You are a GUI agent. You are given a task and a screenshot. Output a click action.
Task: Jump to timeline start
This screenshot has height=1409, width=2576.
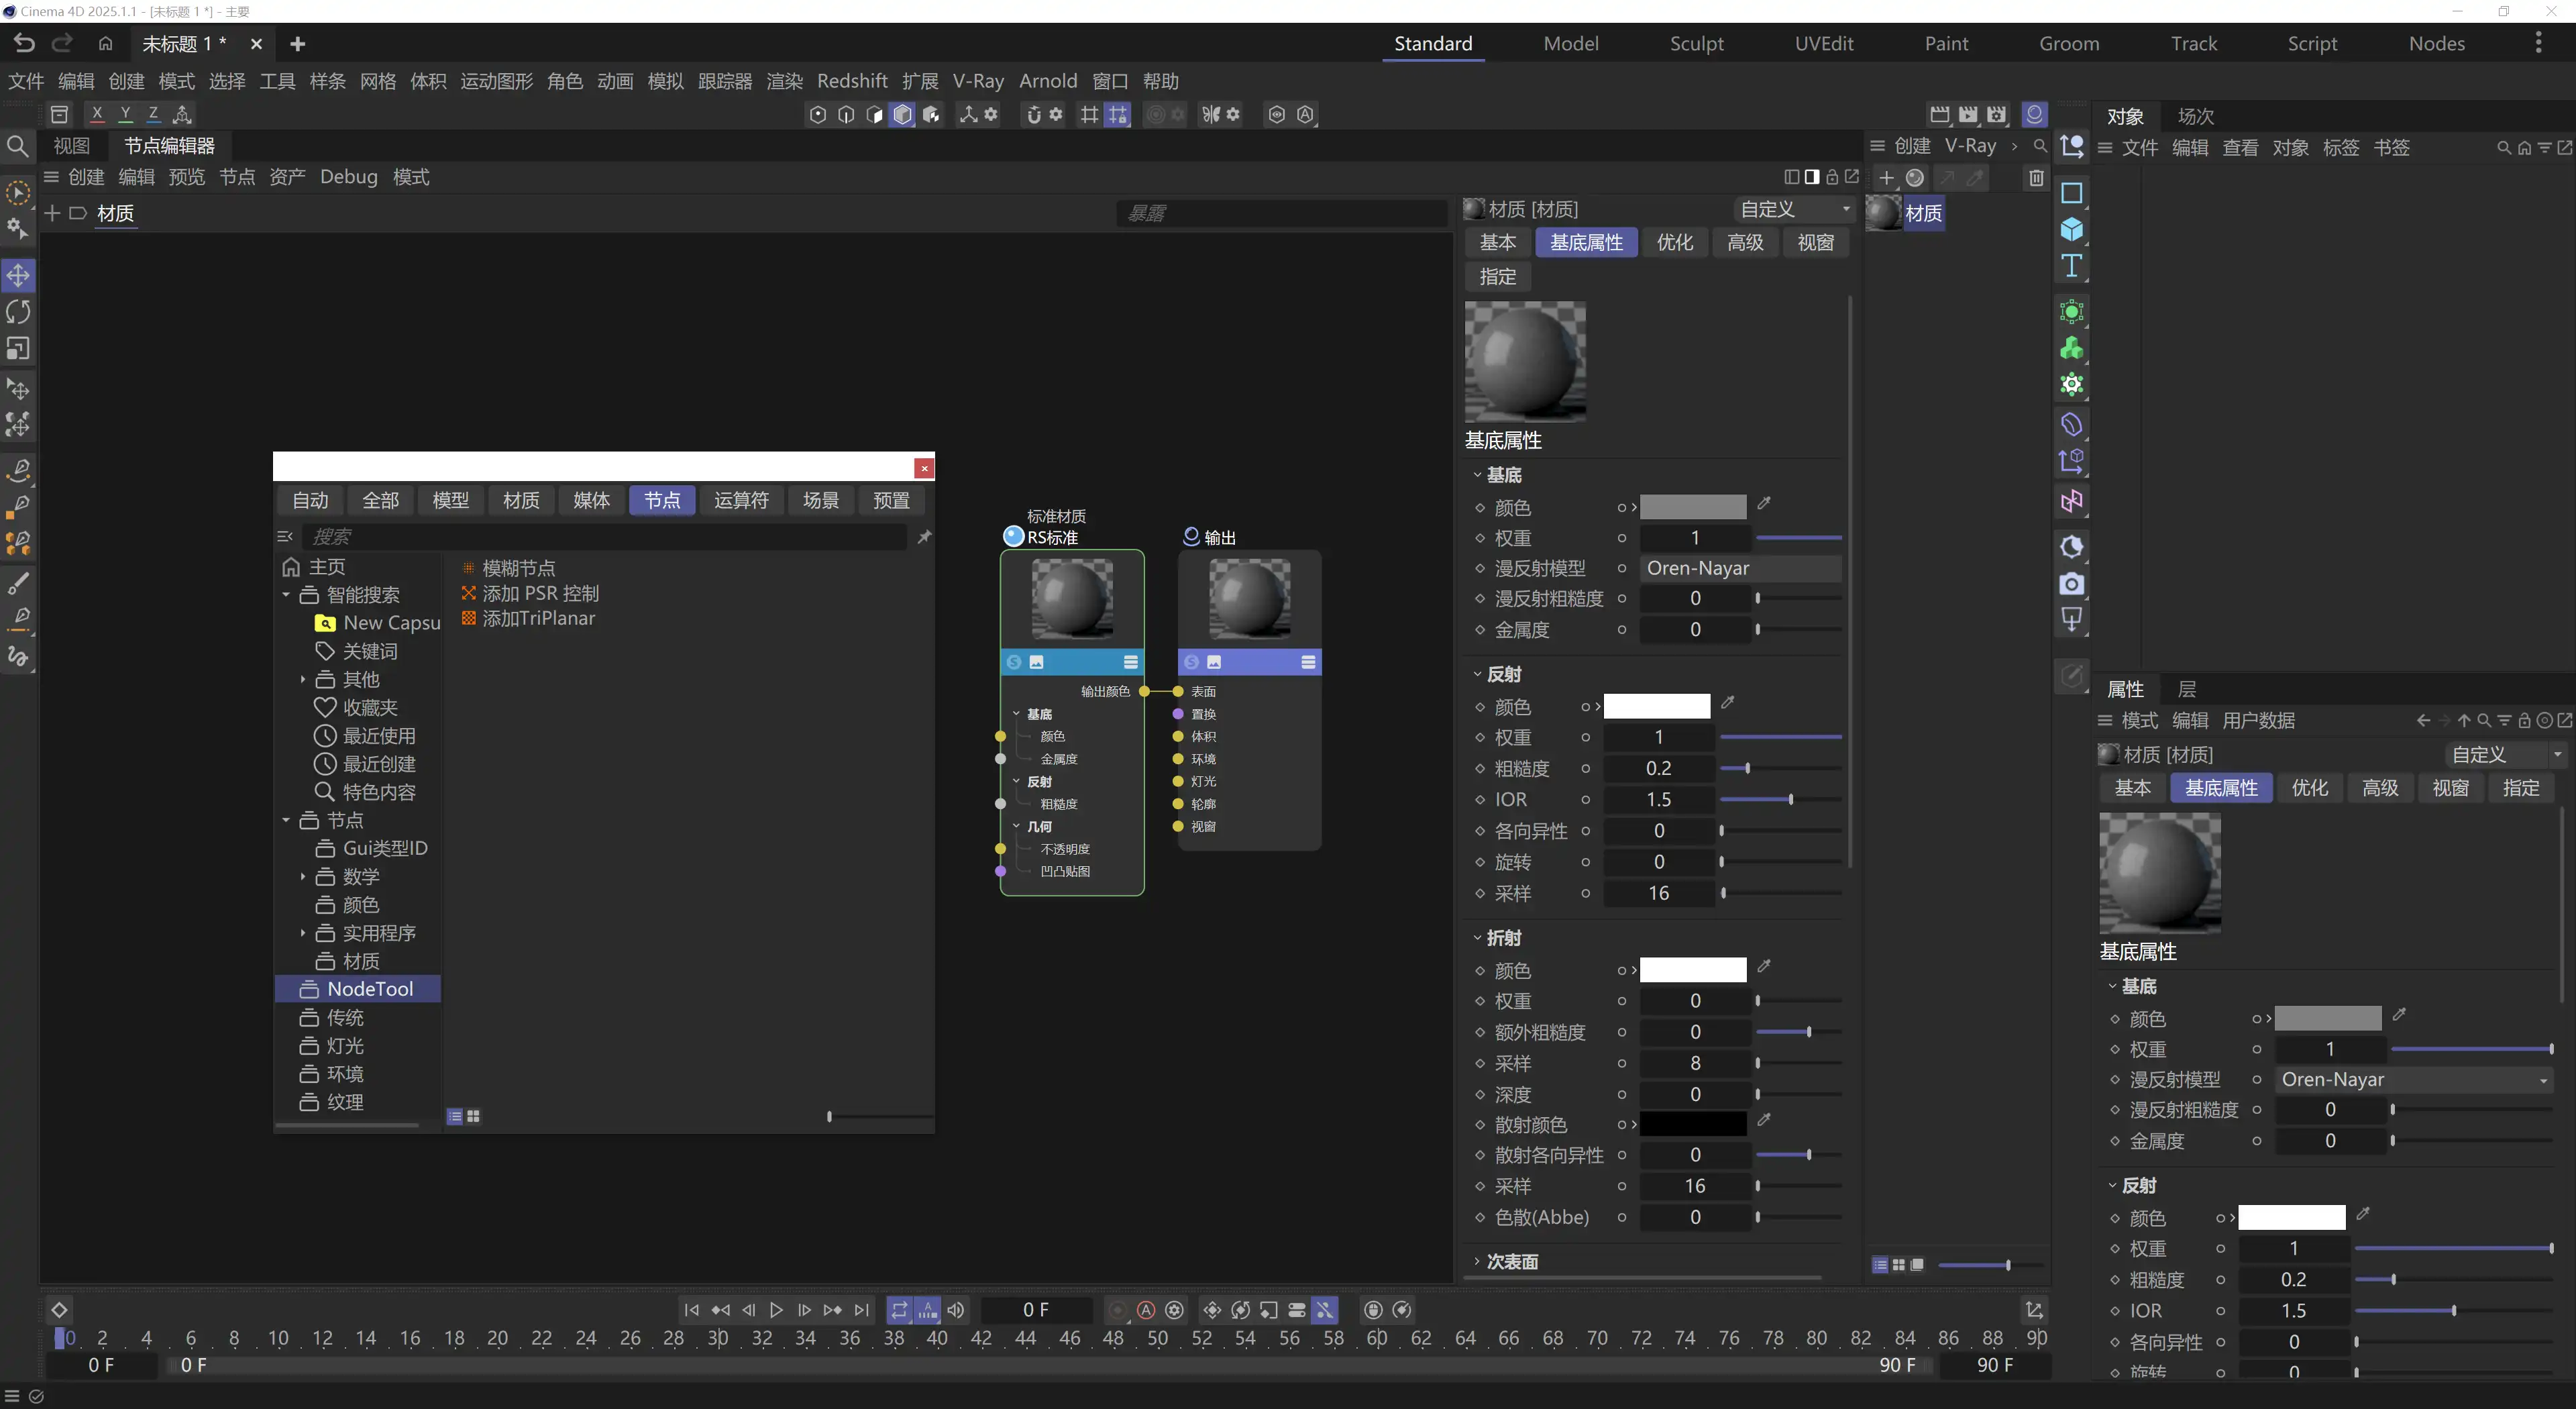(x=691, y=1310)
